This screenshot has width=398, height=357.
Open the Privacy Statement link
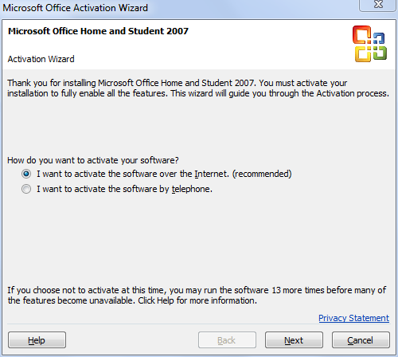pos(353,318)
